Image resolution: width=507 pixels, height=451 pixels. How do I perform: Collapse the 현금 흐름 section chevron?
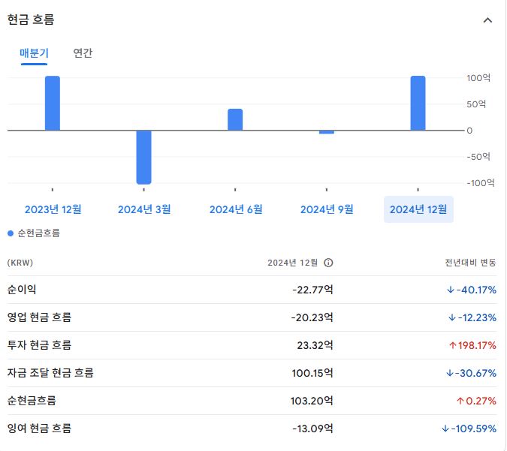click(487, 20)
